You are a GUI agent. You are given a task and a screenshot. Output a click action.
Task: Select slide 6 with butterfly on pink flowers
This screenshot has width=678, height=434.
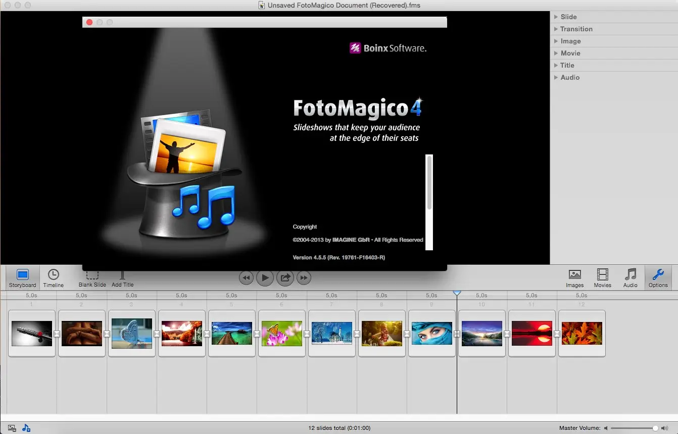click(282, 334)
